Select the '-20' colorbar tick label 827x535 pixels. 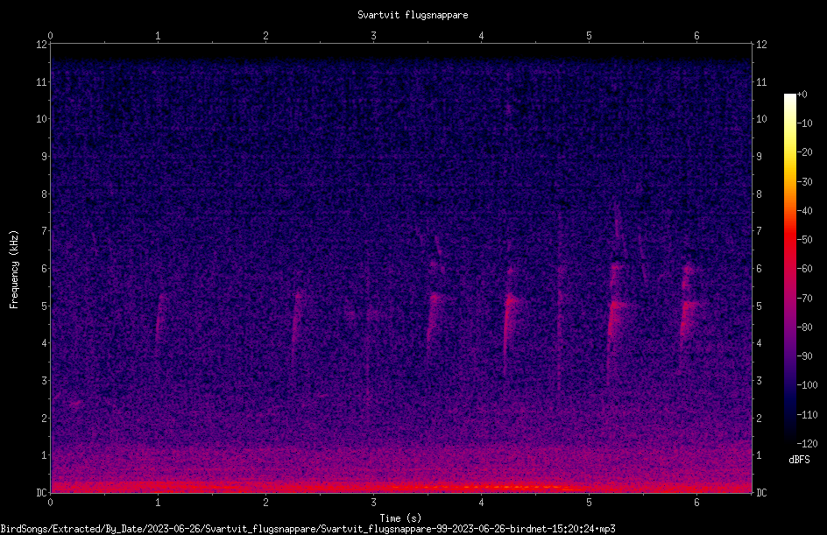(x=804, y=152)
